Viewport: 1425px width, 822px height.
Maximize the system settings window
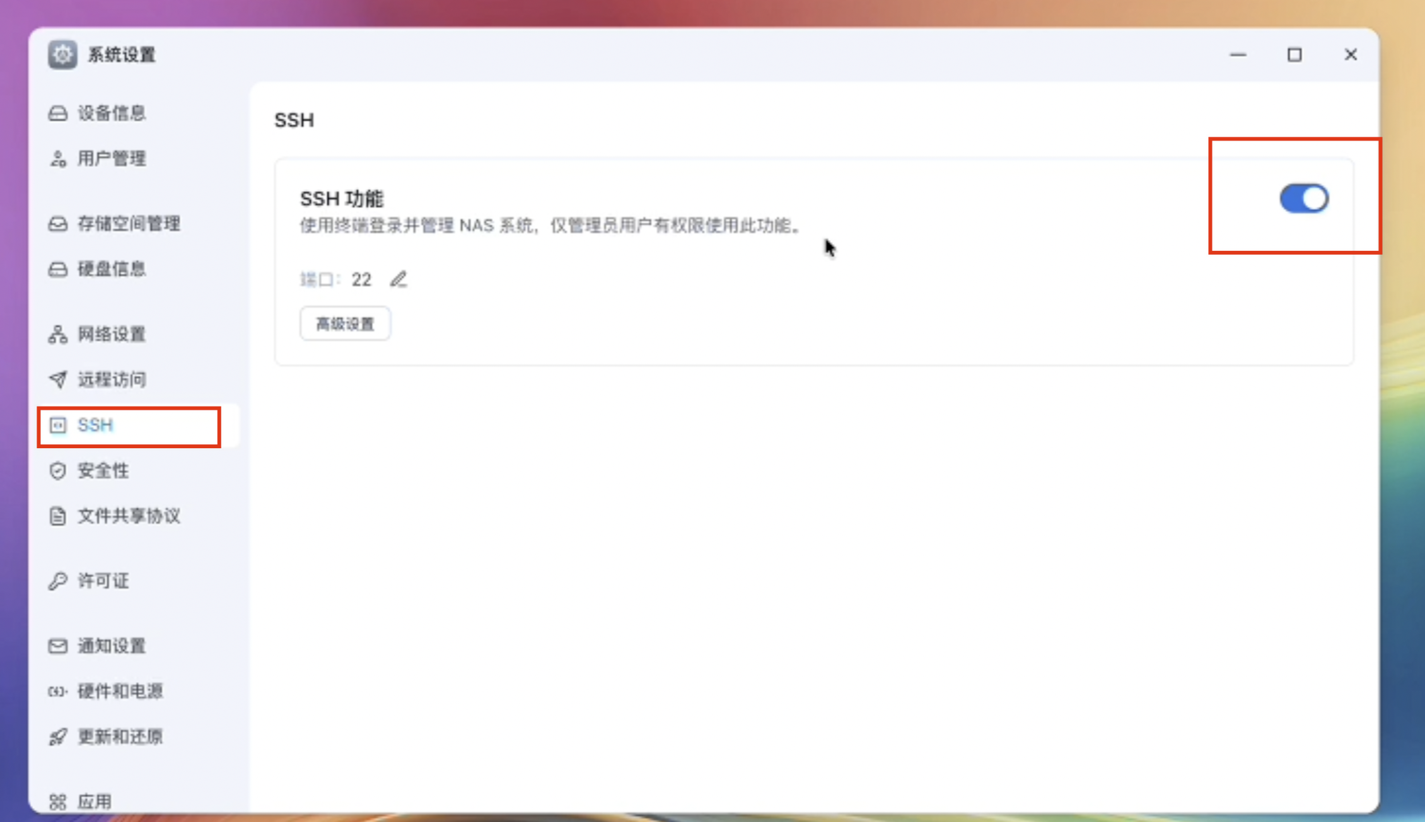[1294, 55]
